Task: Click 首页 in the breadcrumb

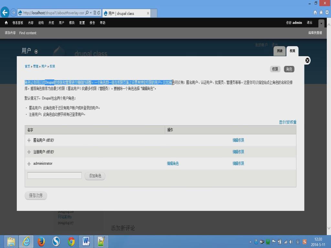Action: 27,66
